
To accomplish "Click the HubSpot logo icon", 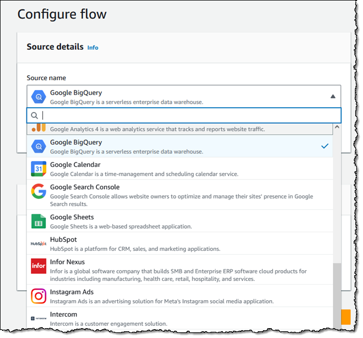I will [x=38, y=243].
